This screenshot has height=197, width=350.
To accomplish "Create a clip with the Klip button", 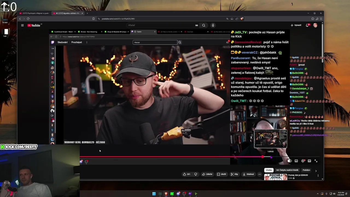I will tap(234, 174).
